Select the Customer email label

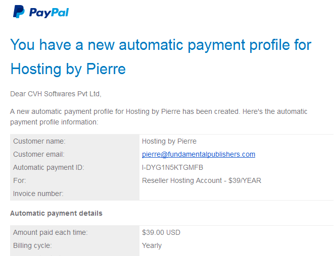pyautogui.click(x=39, y=154)
